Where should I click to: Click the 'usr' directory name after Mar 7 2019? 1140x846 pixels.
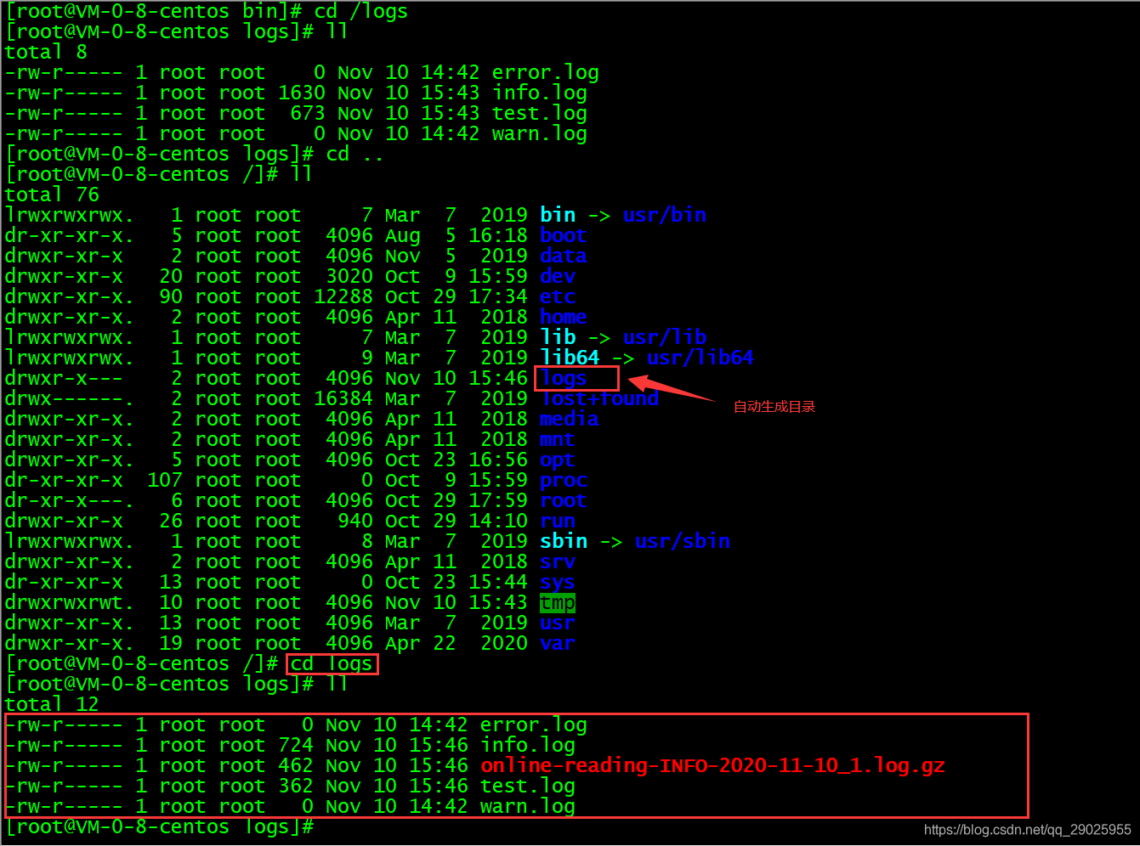click(x=558, y=623)
